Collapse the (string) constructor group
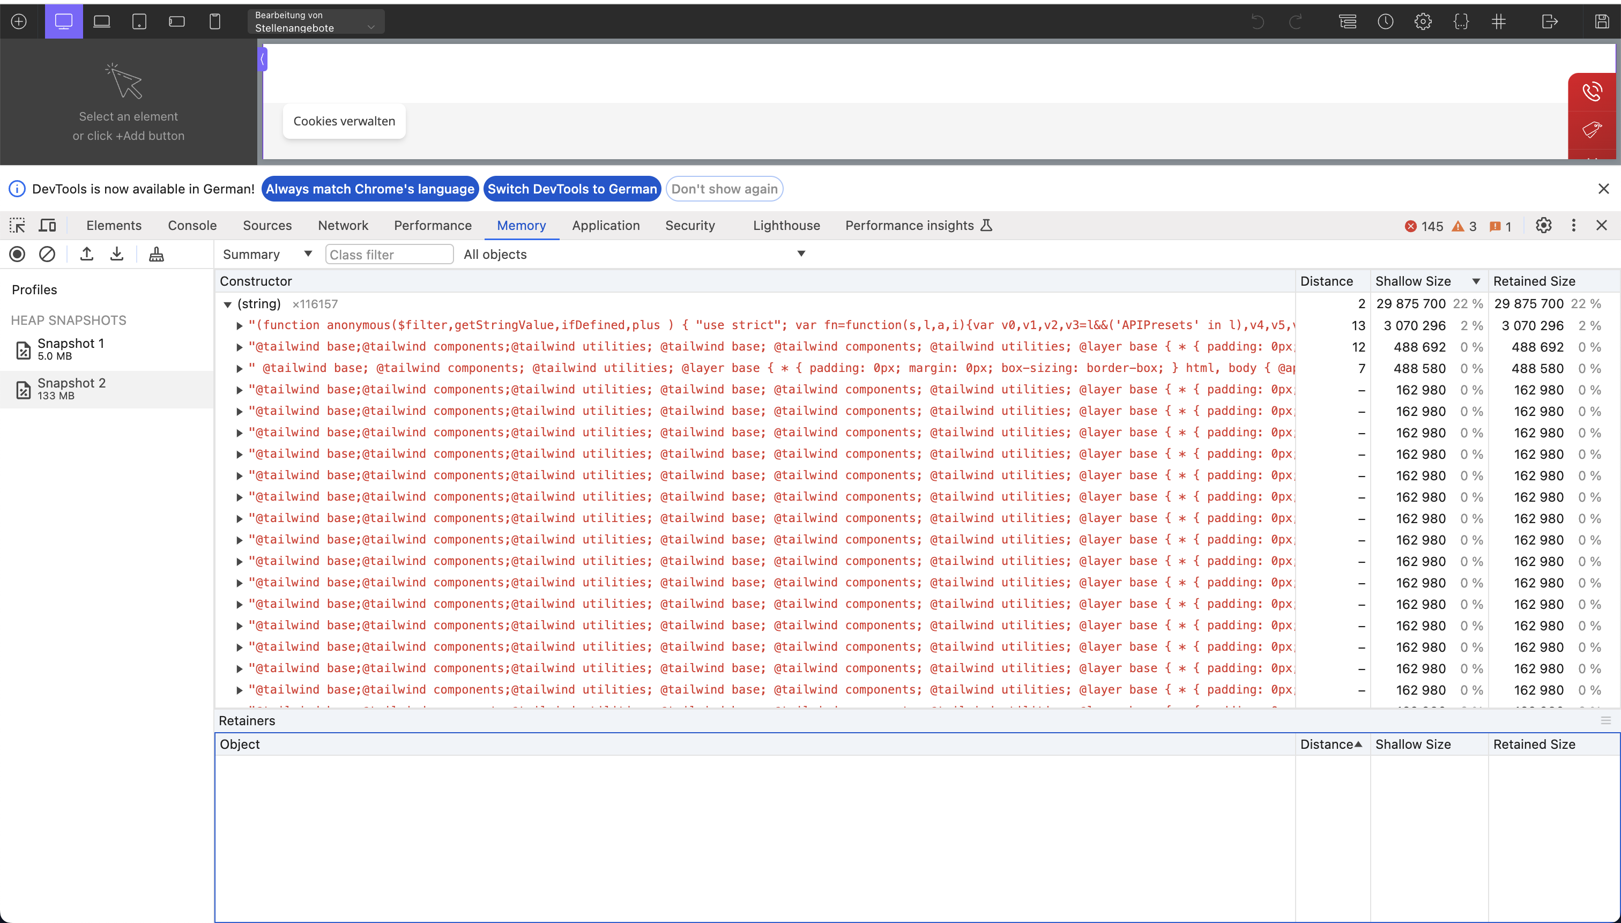This screenshot has height=923, width=1621. point(228,304)
